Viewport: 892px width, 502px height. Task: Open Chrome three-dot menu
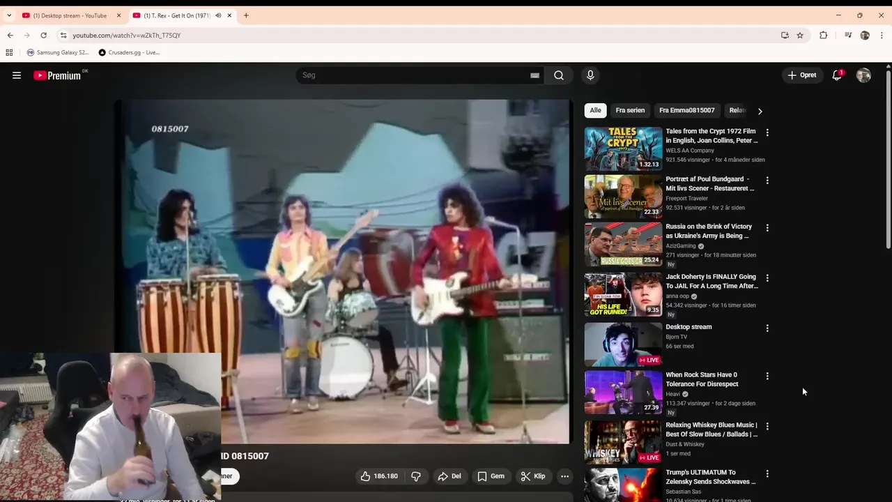click(882, 35)
